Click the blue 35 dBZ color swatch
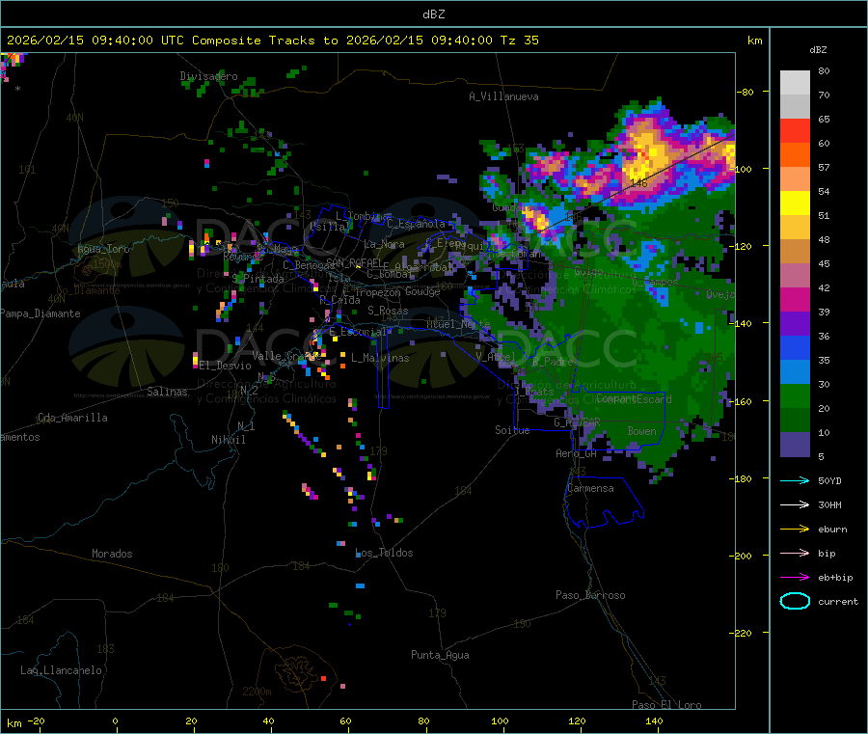This screenshot has width=868, height=734. pyautogui.click(x=795, y=347)
